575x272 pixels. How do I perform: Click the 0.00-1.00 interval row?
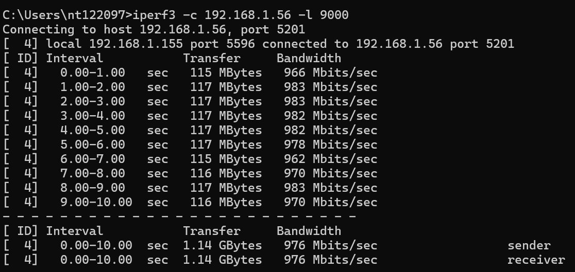[190, 72]
